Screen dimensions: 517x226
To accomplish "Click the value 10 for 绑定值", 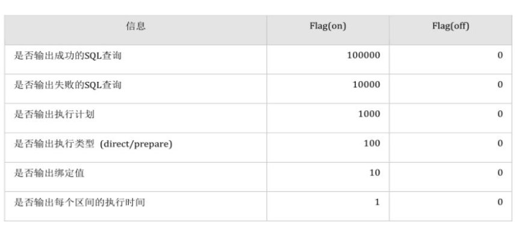I will tap(374, 173).
